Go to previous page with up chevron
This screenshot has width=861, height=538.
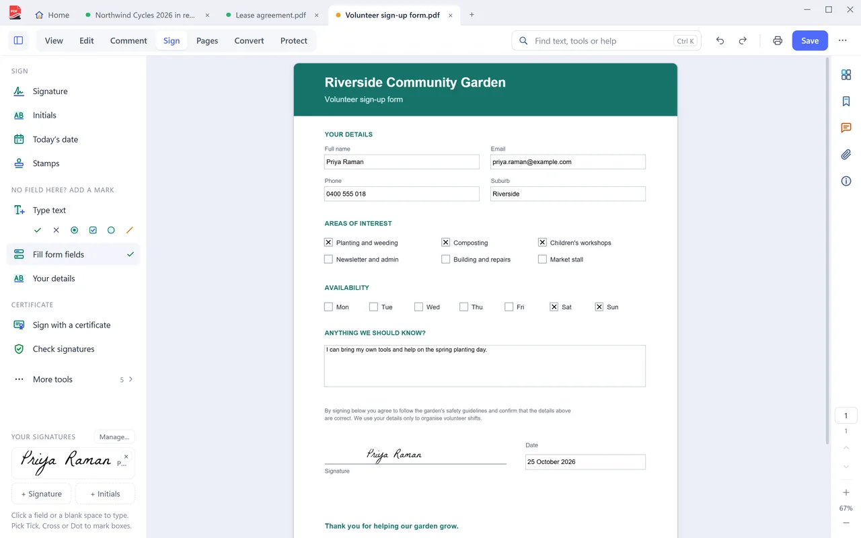click(846, 448)
